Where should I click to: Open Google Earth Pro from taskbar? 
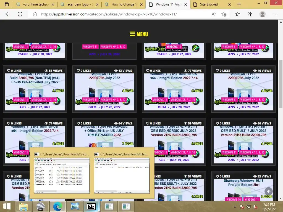coord(40,206)
